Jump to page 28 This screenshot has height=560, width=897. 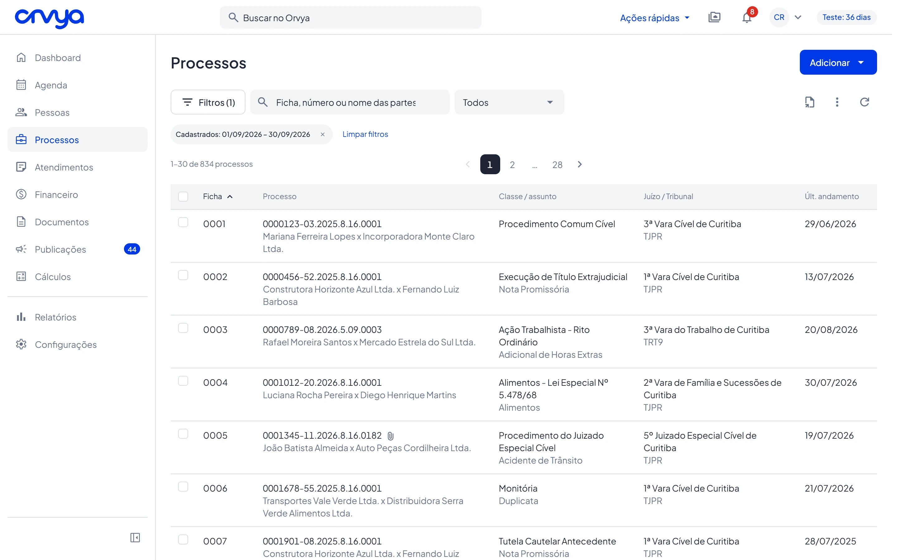[557, 165]
